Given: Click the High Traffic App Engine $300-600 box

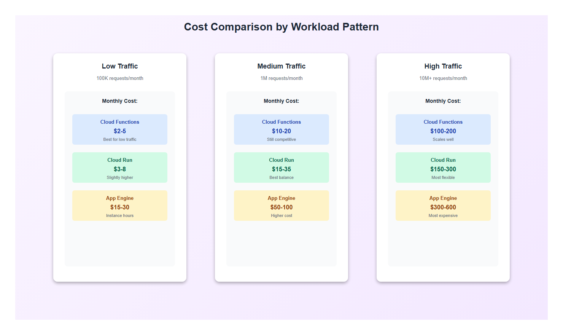Looking at the screenshot, I should tap(443, 206).
